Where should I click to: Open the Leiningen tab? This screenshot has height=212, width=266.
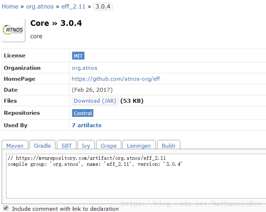139,145
